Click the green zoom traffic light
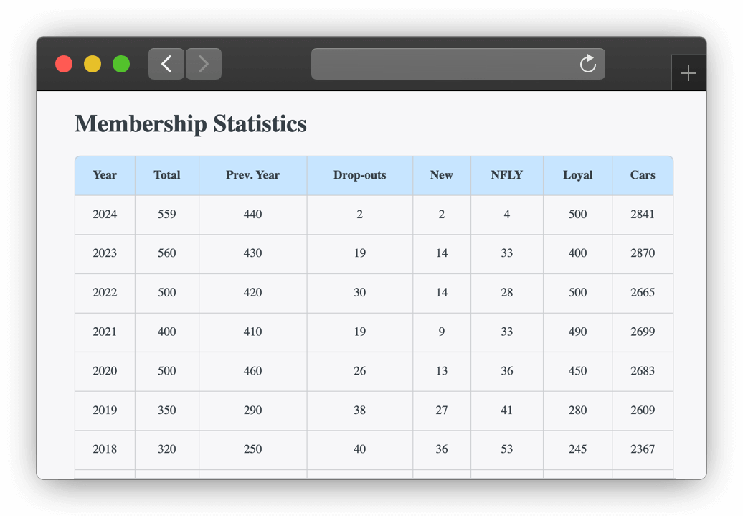Image resolution: width=743 pixels, height=516 pixels. click(x=120, y=64)
